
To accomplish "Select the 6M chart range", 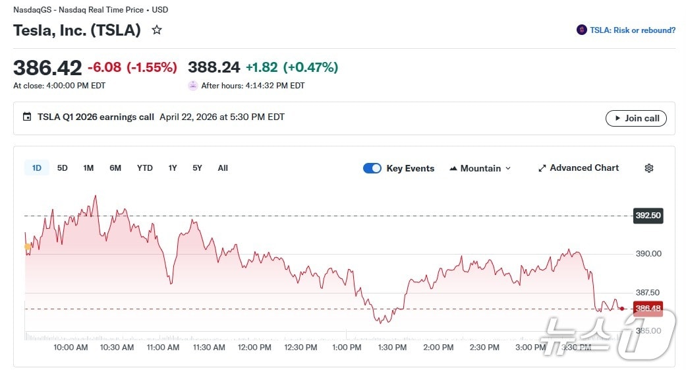I will tap(115, 168).
